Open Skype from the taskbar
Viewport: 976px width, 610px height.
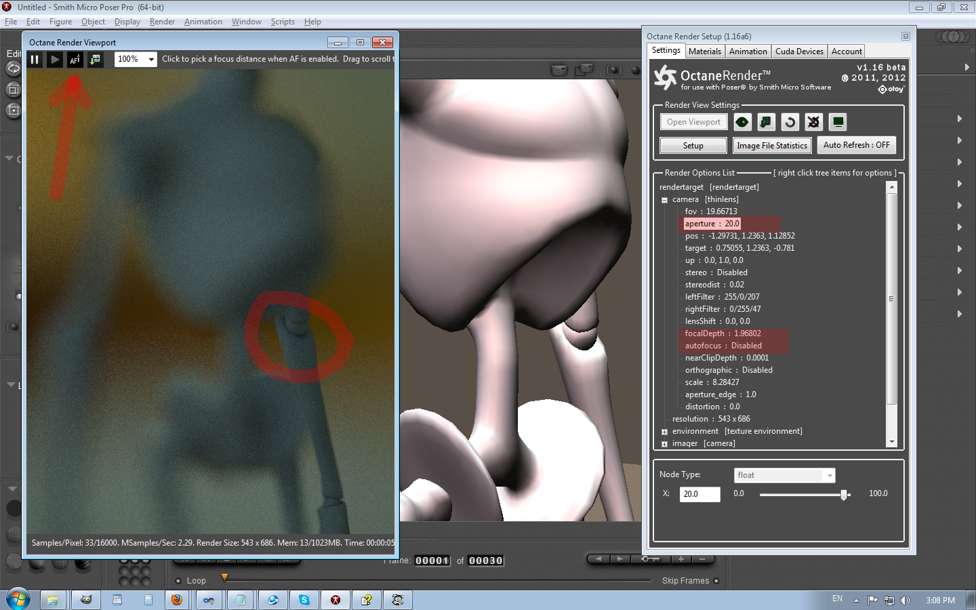click(x=304, y=600)
